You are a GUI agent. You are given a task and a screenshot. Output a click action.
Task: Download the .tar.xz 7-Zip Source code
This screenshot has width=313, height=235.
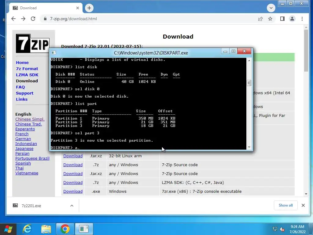click(x=73, y=174)
